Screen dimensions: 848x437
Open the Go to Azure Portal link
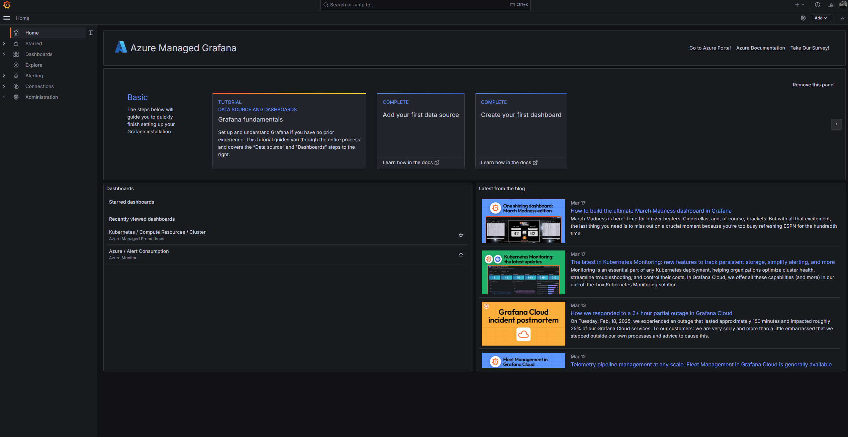710,48
